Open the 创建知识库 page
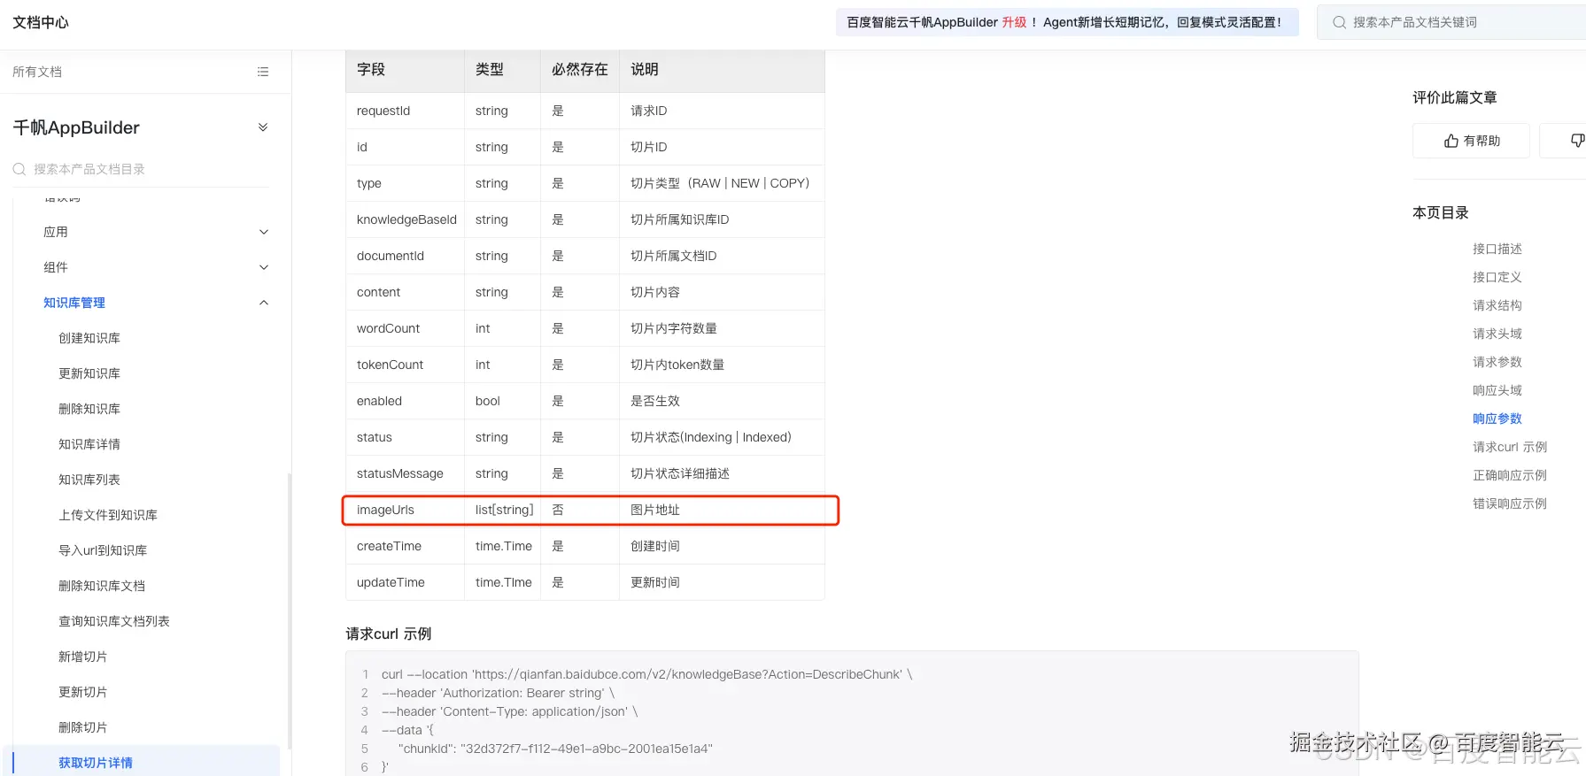Image resolution: width=1586 pixels, height=776 pixels. (x=89, y=338)
